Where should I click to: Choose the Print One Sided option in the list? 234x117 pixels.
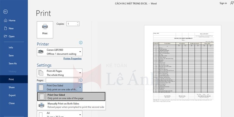[x=71, y=97]
